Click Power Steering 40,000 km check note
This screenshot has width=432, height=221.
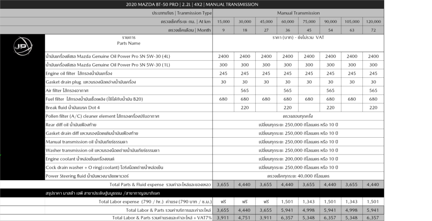(x=298, y=176)
